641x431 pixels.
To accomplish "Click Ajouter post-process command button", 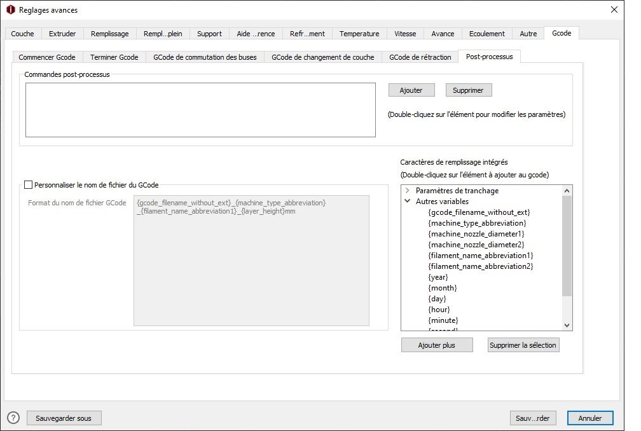I will tap(411, 90).
